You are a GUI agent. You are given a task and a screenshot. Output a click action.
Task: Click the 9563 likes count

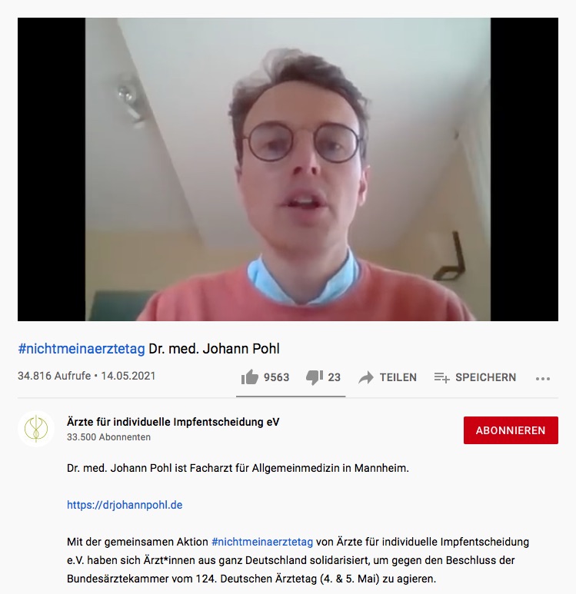[x=276, y=377]
